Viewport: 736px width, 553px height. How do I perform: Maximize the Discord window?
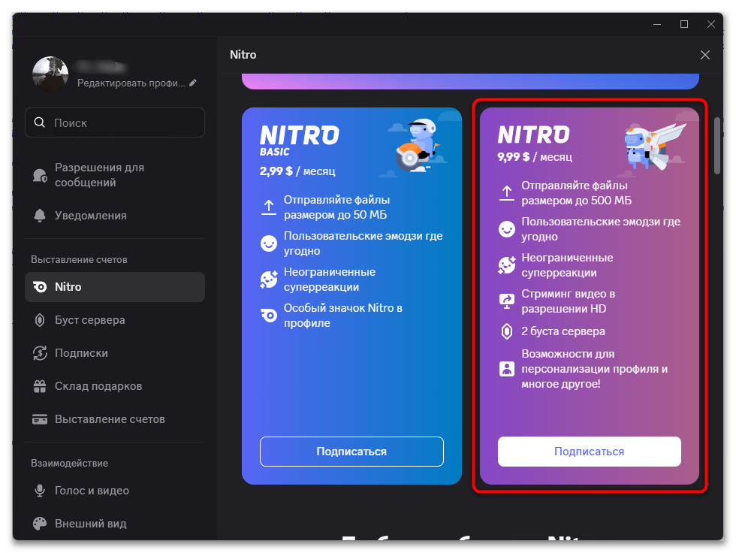(684, 24)
